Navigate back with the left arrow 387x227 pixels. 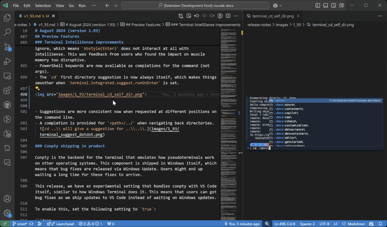(107, 5)
